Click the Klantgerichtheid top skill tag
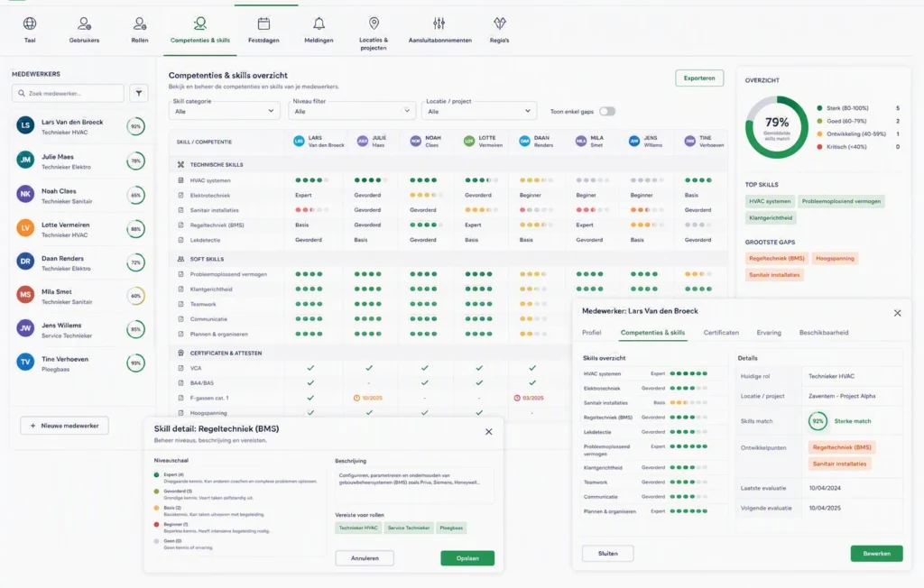 tap(771, 217)
